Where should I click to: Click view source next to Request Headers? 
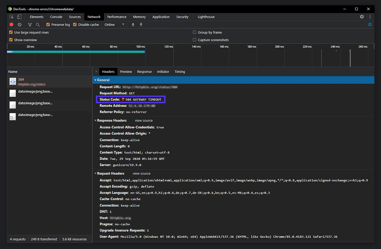141,173
